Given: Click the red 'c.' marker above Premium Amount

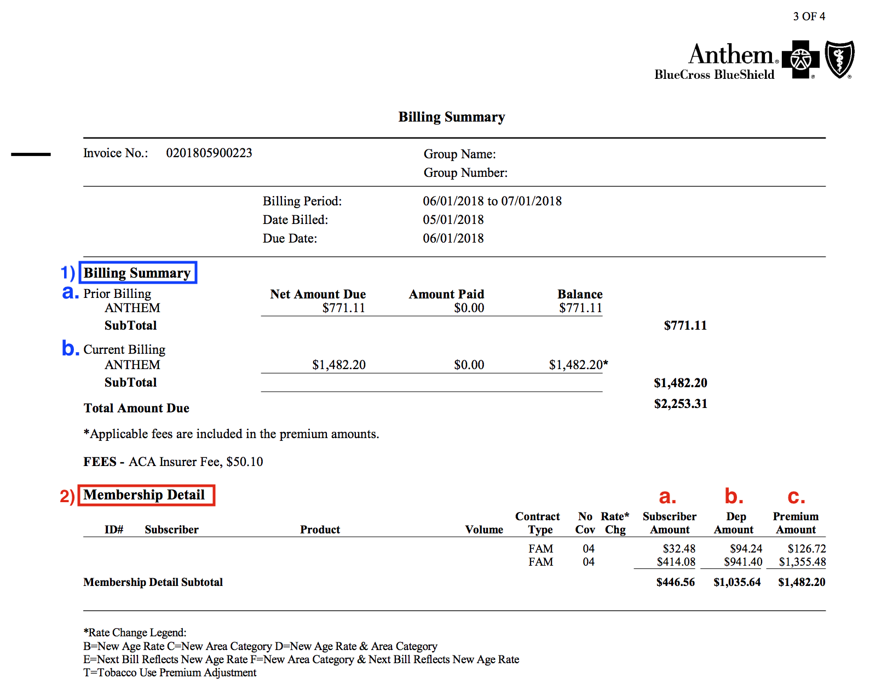Looking at the screenshot, I should tap(796, 496).
